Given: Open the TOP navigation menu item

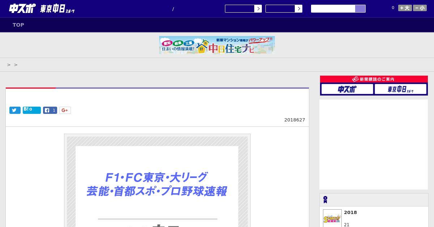Looking at the screenshot, I should click(x=18, y=25).
